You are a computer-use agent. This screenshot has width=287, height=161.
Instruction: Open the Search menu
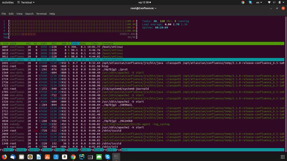coord(29,14)
